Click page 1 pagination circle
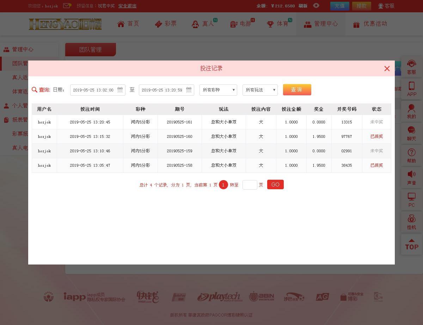The image size is (423, 325). [223, 185]
